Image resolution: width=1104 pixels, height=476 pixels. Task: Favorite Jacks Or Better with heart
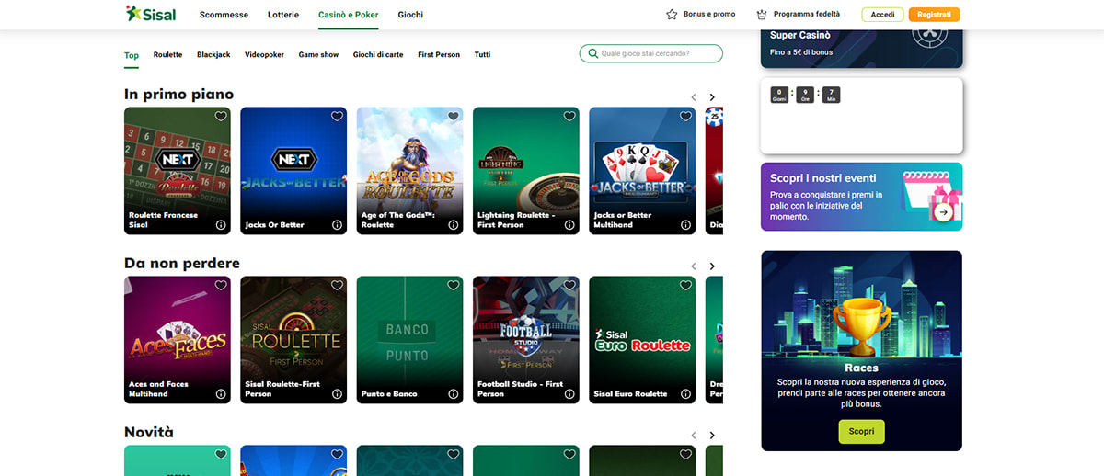(337, 117)
